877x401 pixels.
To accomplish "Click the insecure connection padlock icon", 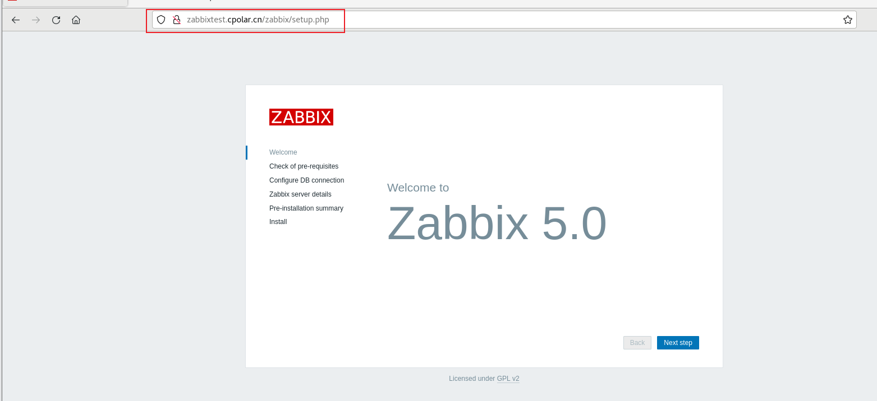I will click(x=176, y=20).
